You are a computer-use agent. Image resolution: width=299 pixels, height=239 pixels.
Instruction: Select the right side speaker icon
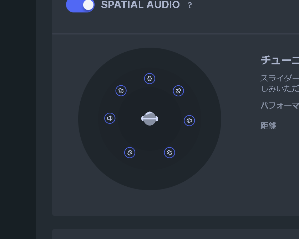click(189, 121)
